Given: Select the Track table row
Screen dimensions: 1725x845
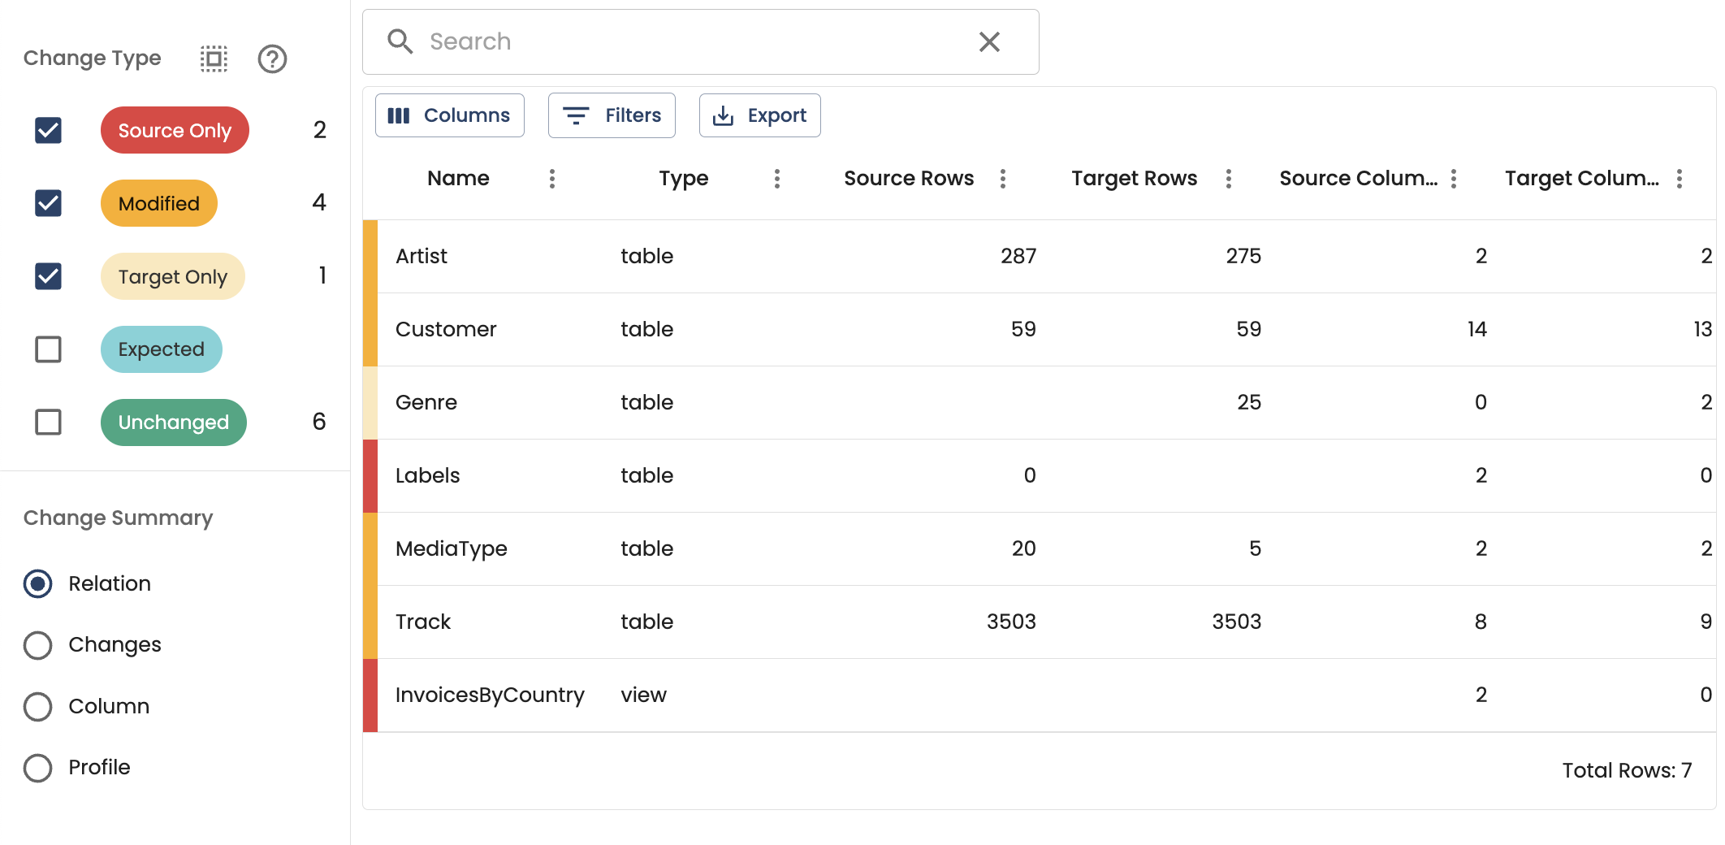Looking at the screenshot, I should coord(1040,622).
